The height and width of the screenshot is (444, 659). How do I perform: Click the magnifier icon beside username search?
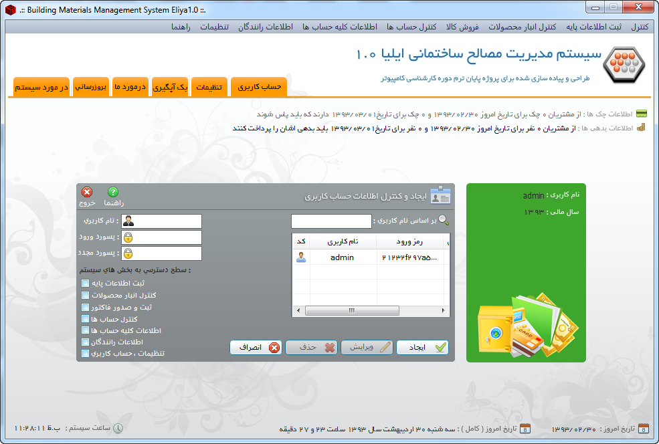pyautogui.click(x=444, y=220)
